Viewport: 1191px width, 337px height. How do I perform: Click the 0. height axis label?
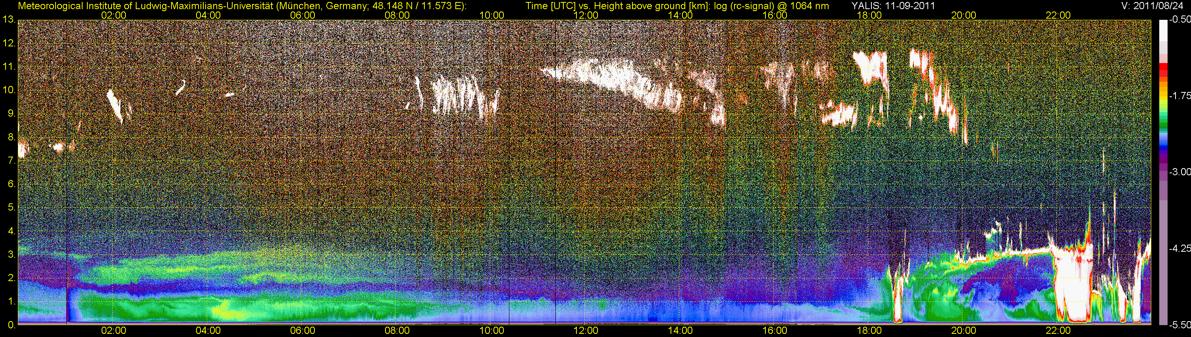pyautogui.click(x=12, y=325)
